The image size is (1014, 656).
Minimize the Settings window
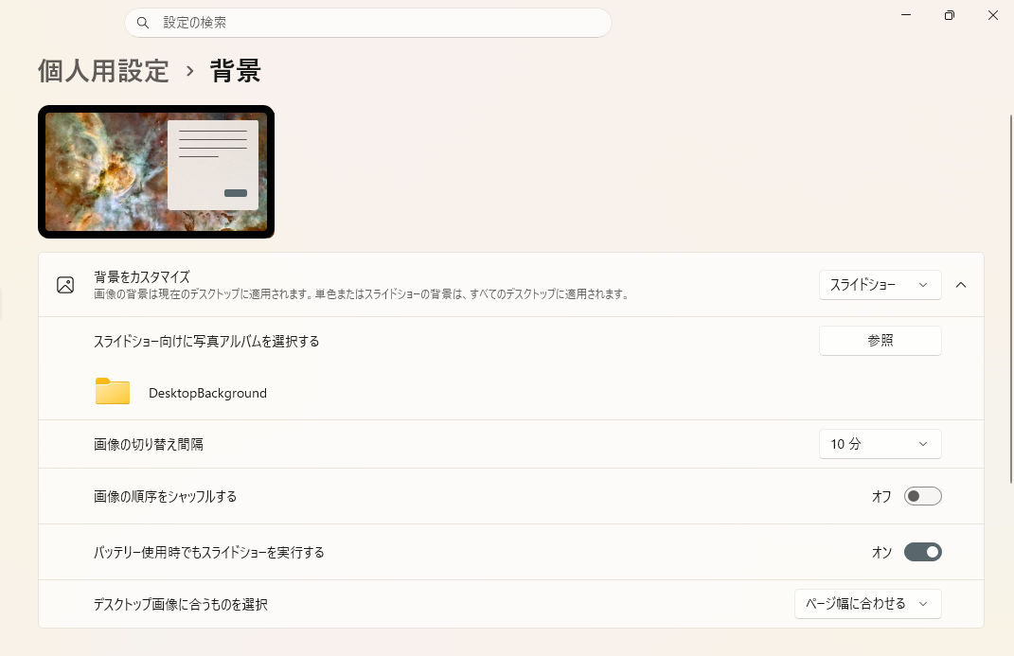coord(906,15)
